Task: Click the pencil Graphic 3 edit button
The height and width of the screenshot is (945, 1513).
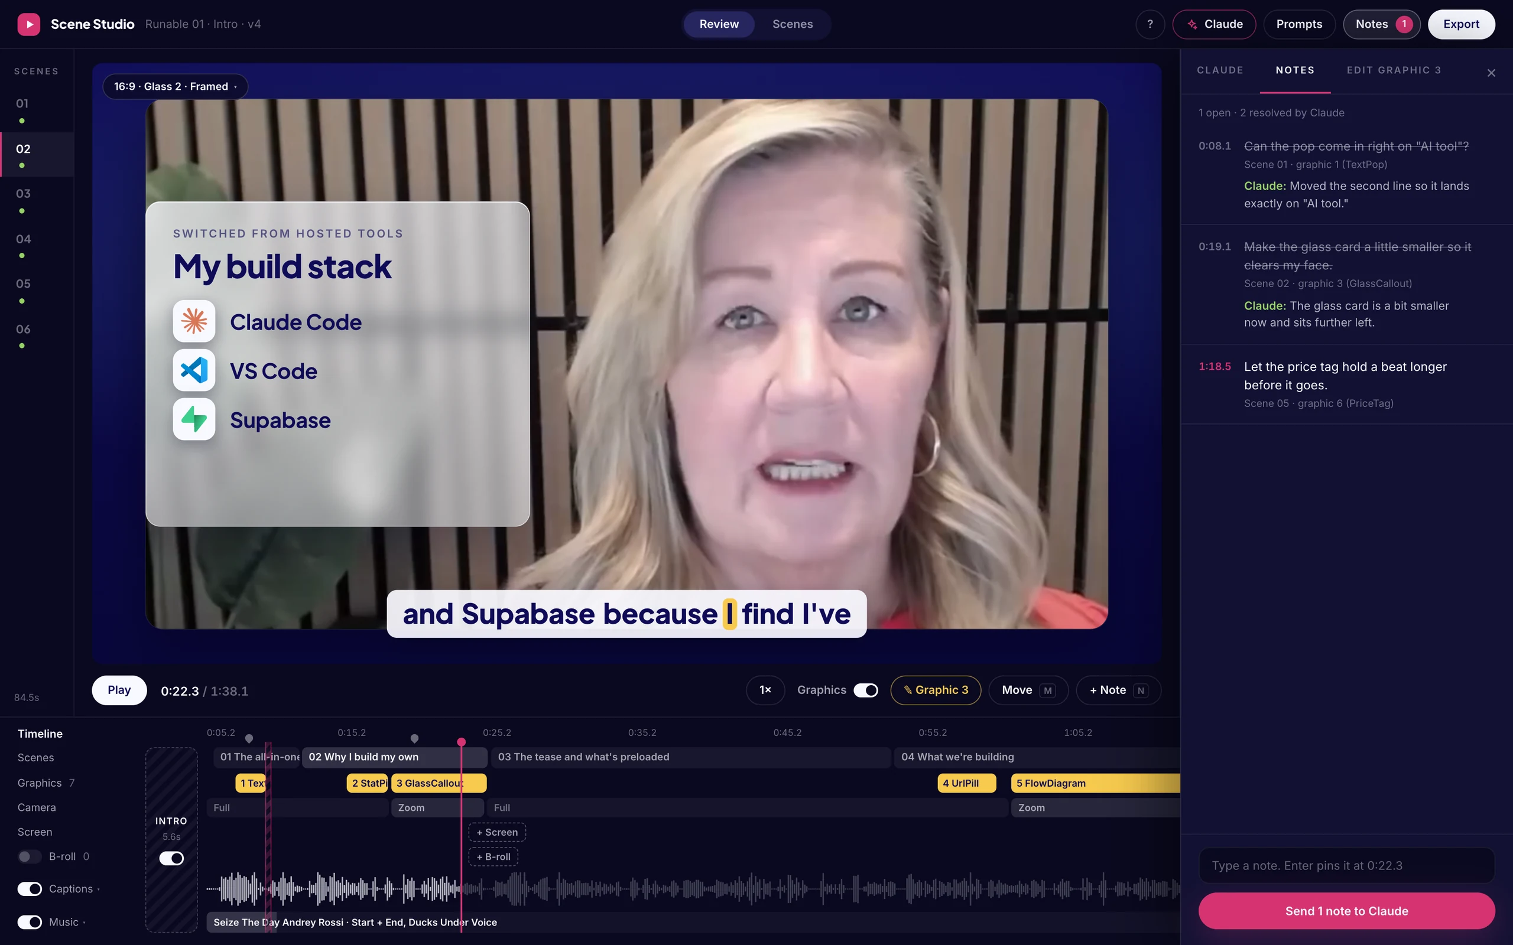Action: point(936,690)
